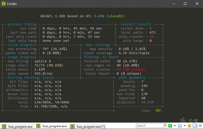Click the havoc value '136/485k, 54/696k'
Viewport: 203px width, 129px height.
52,102
